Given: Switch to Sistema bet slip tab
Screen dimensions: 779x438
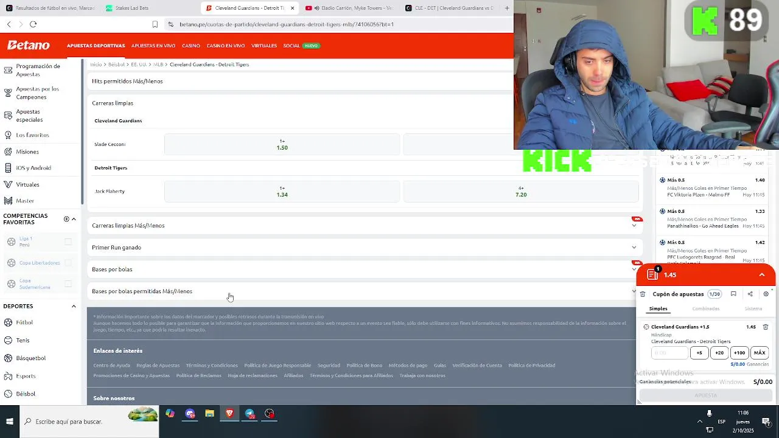Looking at the screenshot, I should 753,308.
